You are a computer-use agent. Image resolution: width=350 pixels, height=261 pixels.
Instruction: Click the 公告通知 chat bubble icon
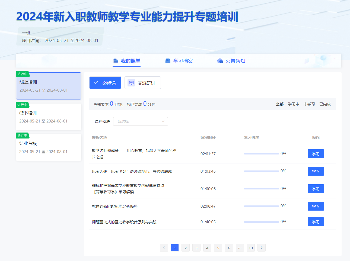point(220,61)
